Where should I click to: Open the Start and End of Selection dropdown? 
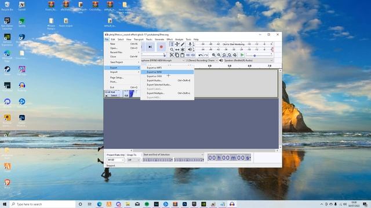[173, 155]
